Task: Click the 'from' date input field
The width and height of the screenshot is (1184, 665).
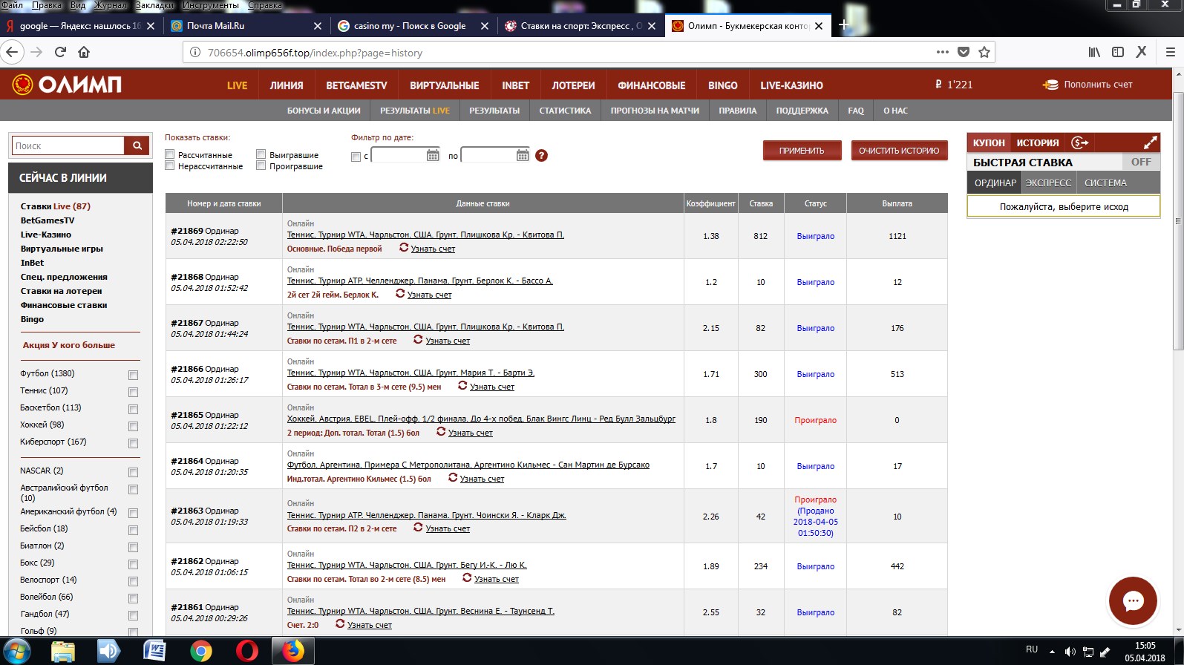Action: pos(399,155)
